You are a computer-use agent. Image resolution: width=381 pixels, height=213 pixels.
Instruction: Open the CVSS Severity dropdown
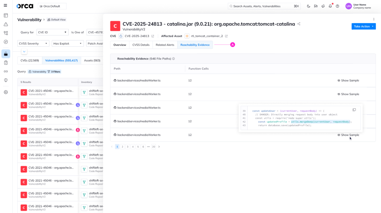pyautogui.click(x=33, y=44)
